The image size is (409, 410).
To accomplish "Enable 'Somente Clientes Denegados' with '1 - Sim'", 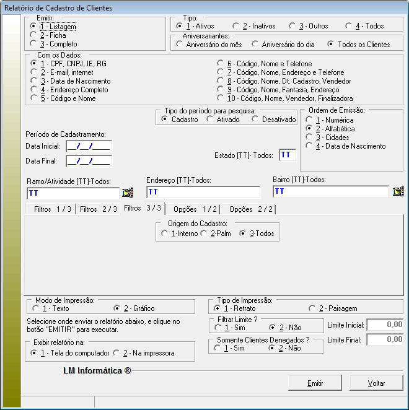I will 218,348.
